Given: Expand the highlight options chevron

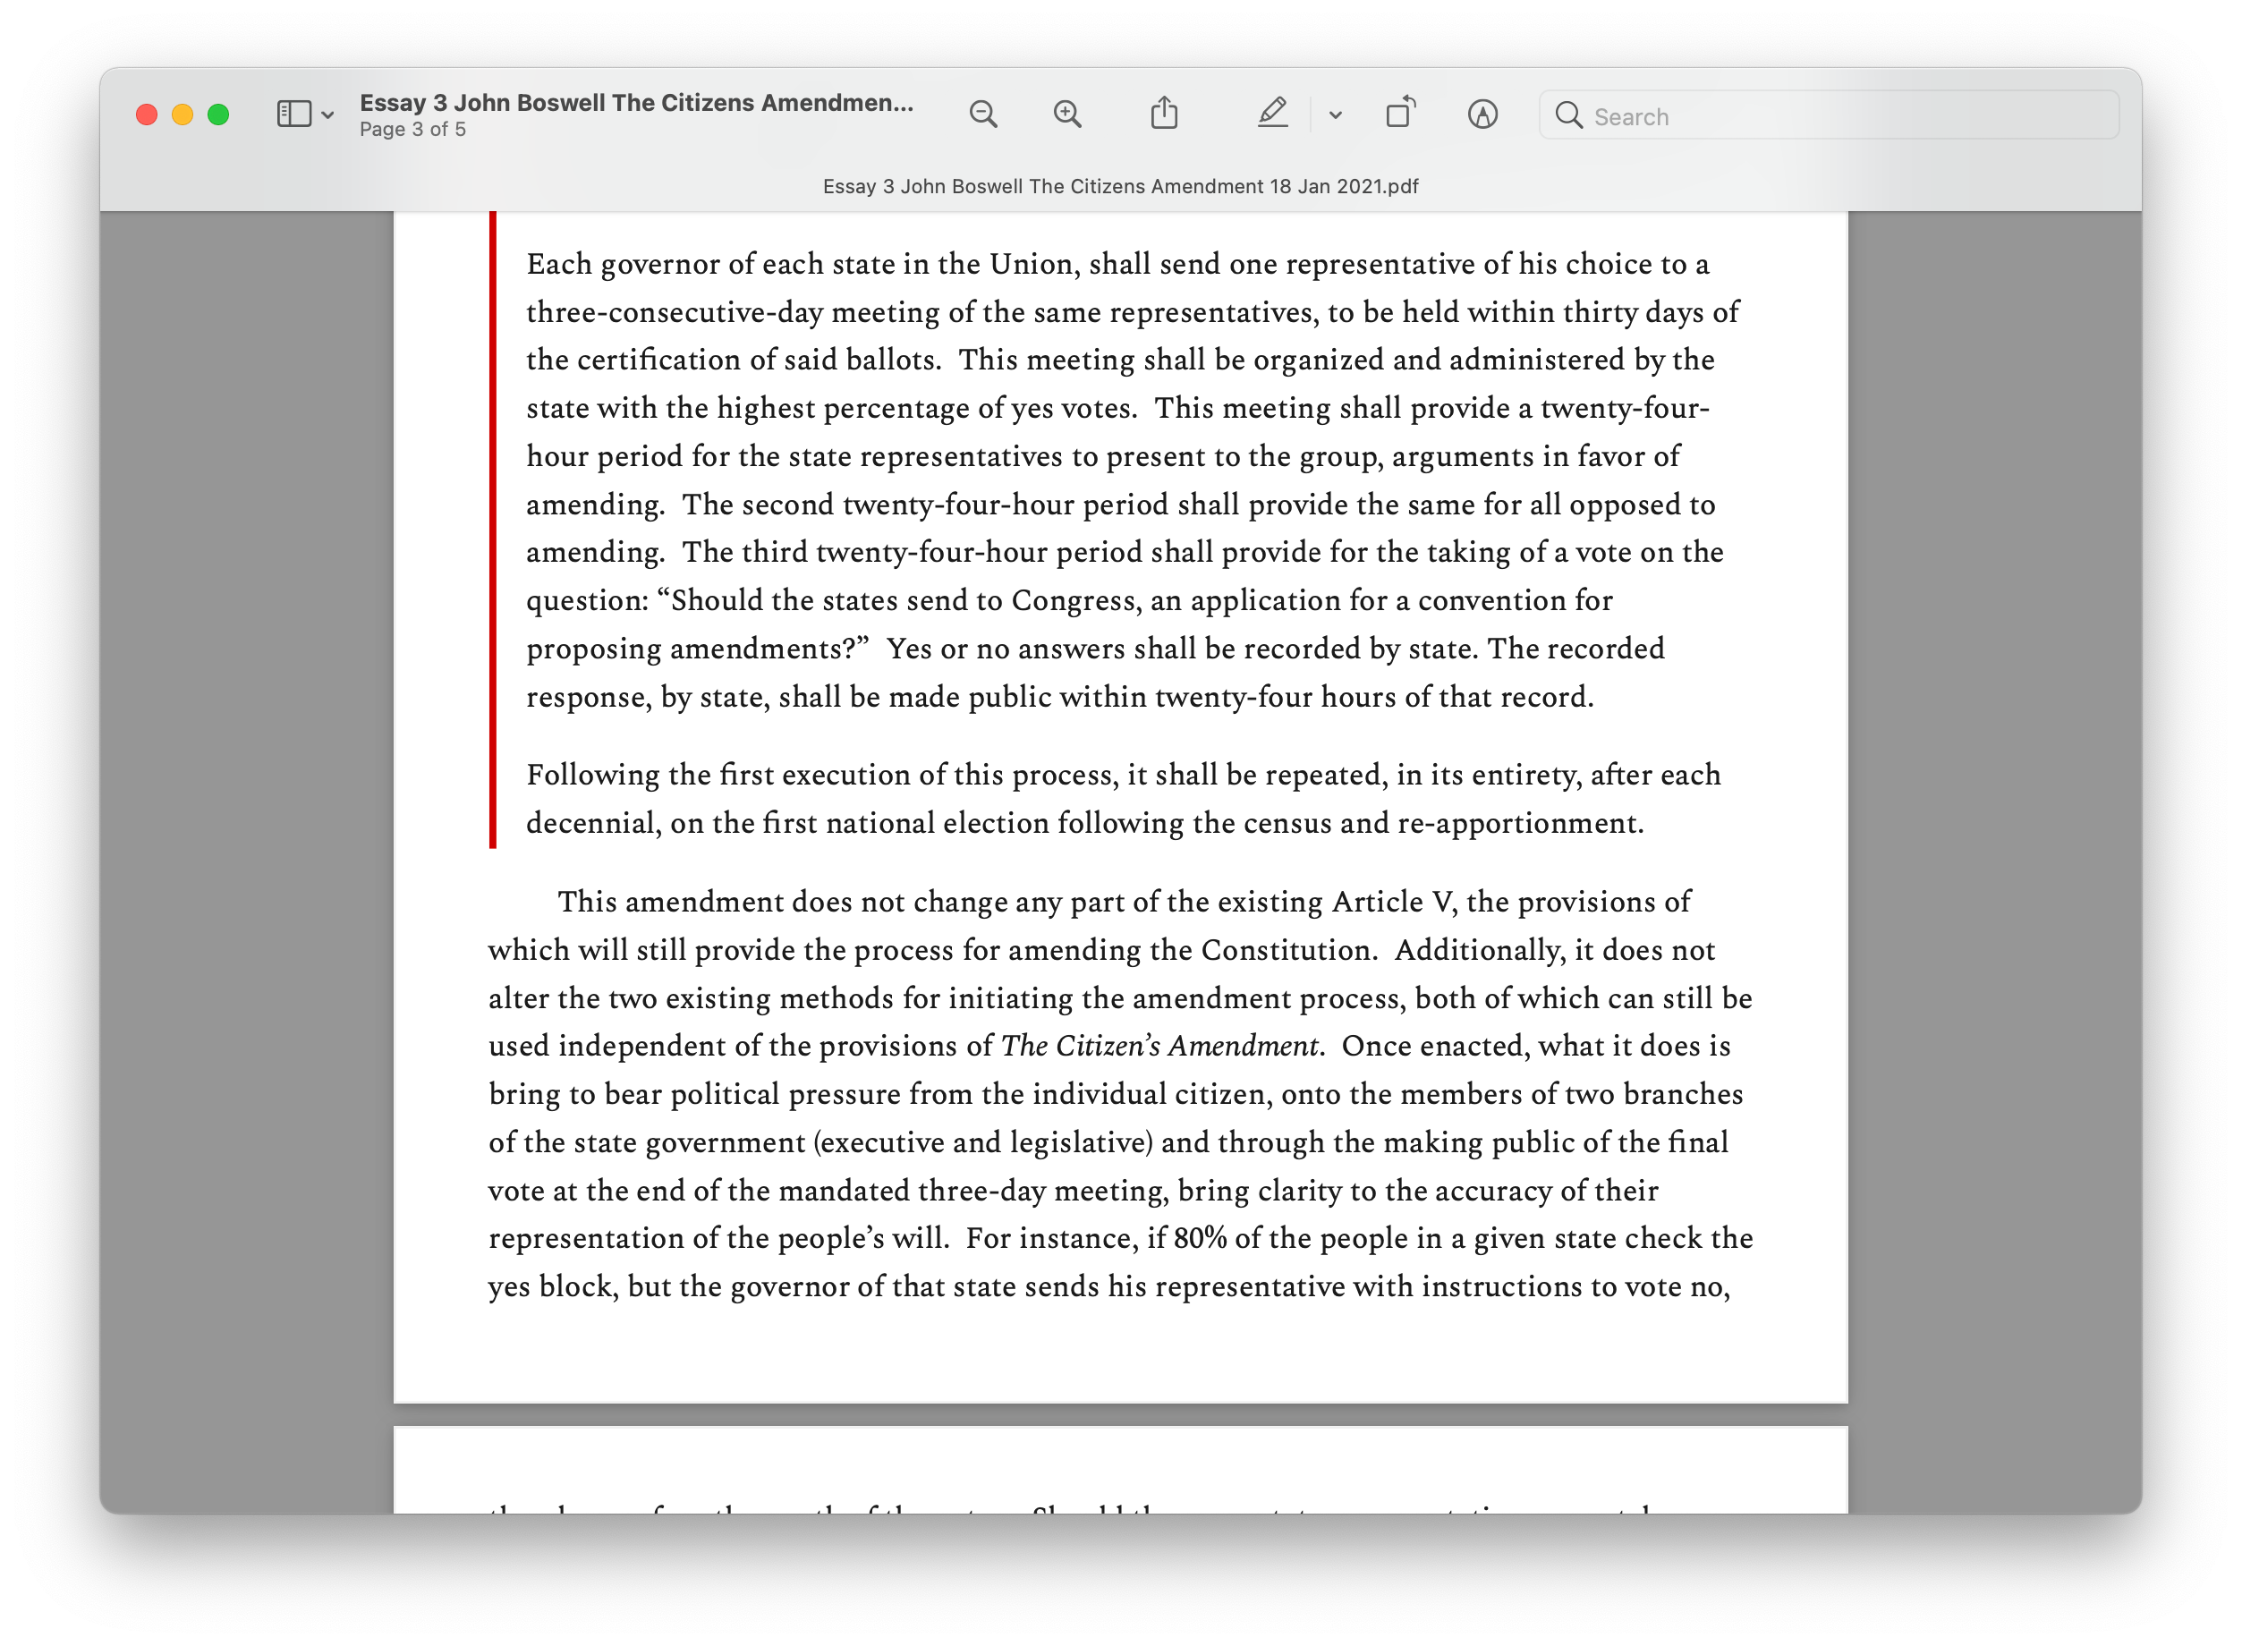Looking at the screenshot, I should coord(1335,115).
